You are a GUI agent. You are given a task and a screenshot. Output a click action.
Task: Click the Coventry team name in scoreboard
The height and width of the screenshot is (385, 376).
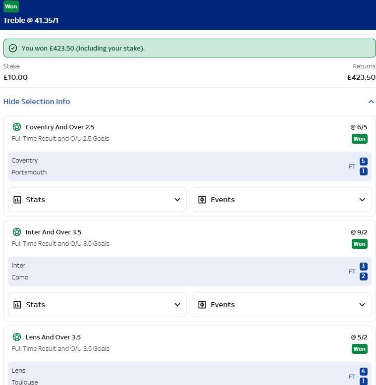click(x=25, y=161)
